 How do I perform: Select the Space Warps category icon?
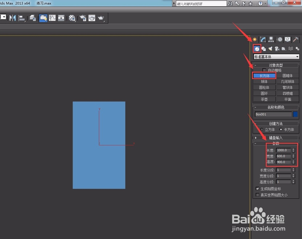(x=291, y=49)
